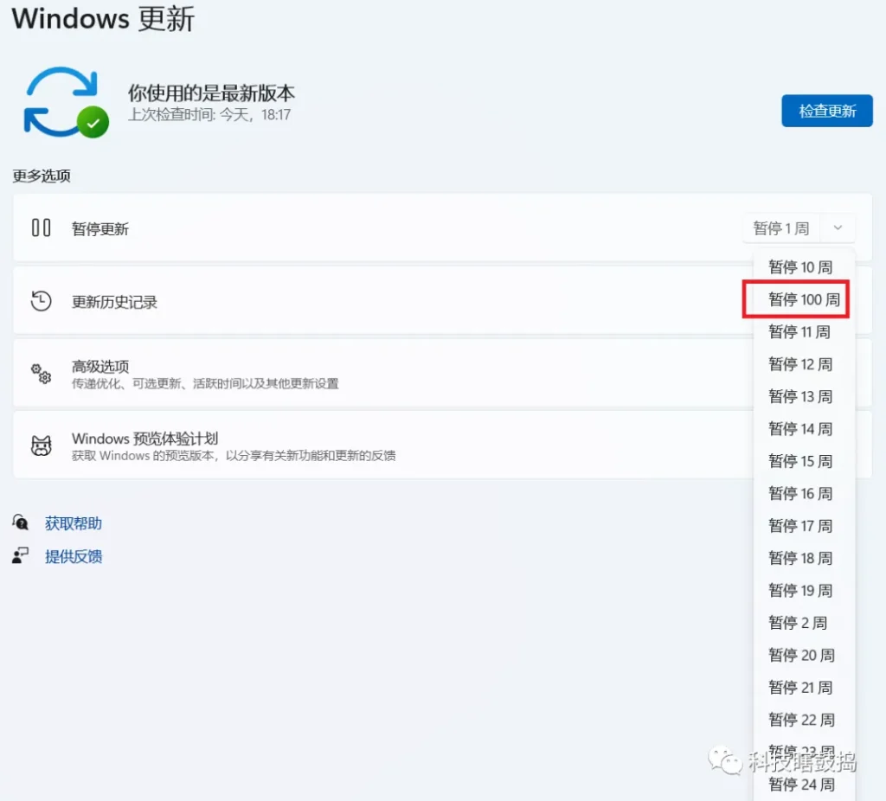Click 上次检查时间 今天 18:17 text
The height and width of the screenshot is (801, 886).
pos(209,115)
